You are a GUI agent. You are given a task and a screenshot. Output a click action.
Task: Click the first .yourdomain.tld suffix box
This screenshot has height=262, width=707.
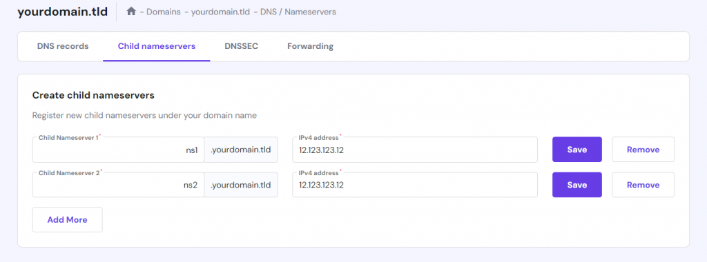tap(241, 150)
